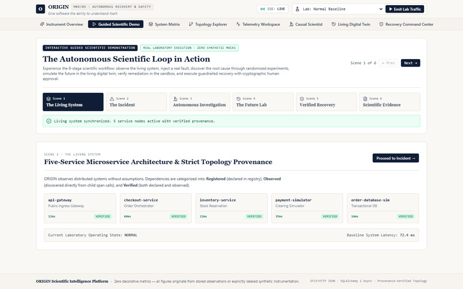Screen dimensions: 463x289
Task: Click the Causal Scientist microscope icon
Action: 291,24
